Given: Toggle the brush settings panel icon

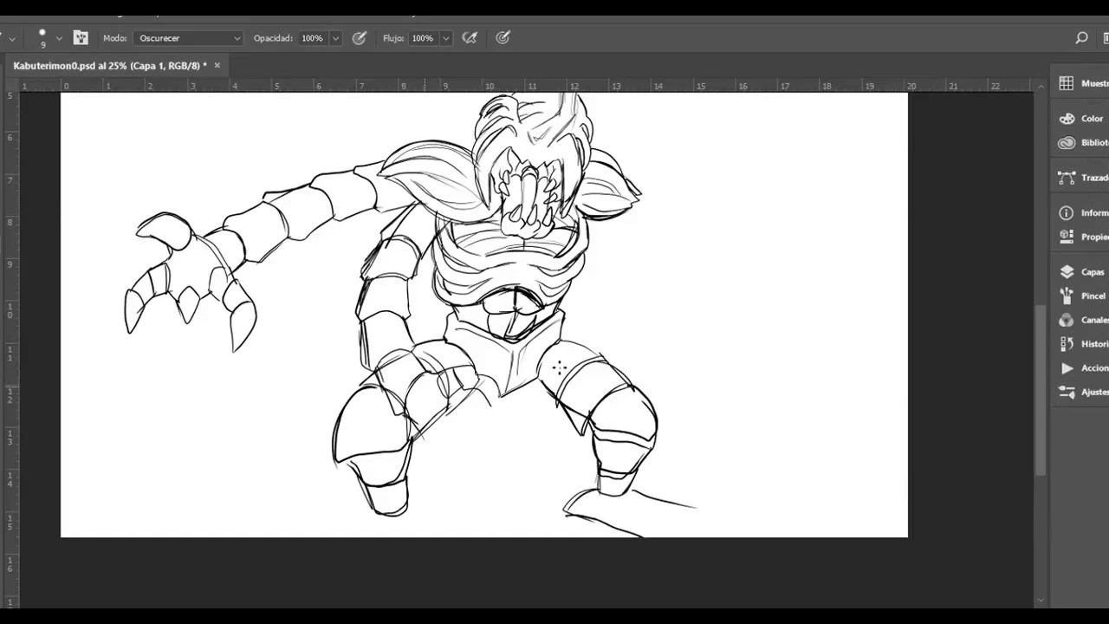Looking at the screenshot, I should (x=81, y=37).
